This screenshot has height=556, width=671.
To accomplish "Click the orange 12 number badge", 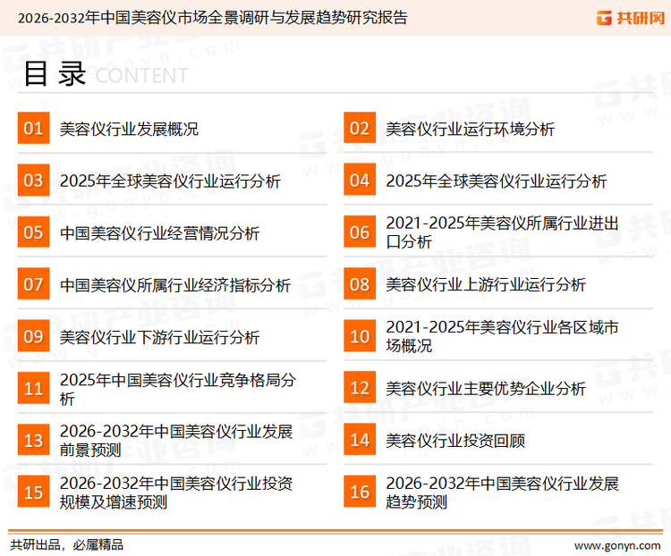I will point(360,389).
